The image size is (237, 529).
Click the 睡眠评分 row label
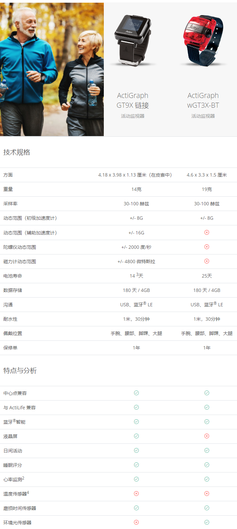click(x=13, y=465)
